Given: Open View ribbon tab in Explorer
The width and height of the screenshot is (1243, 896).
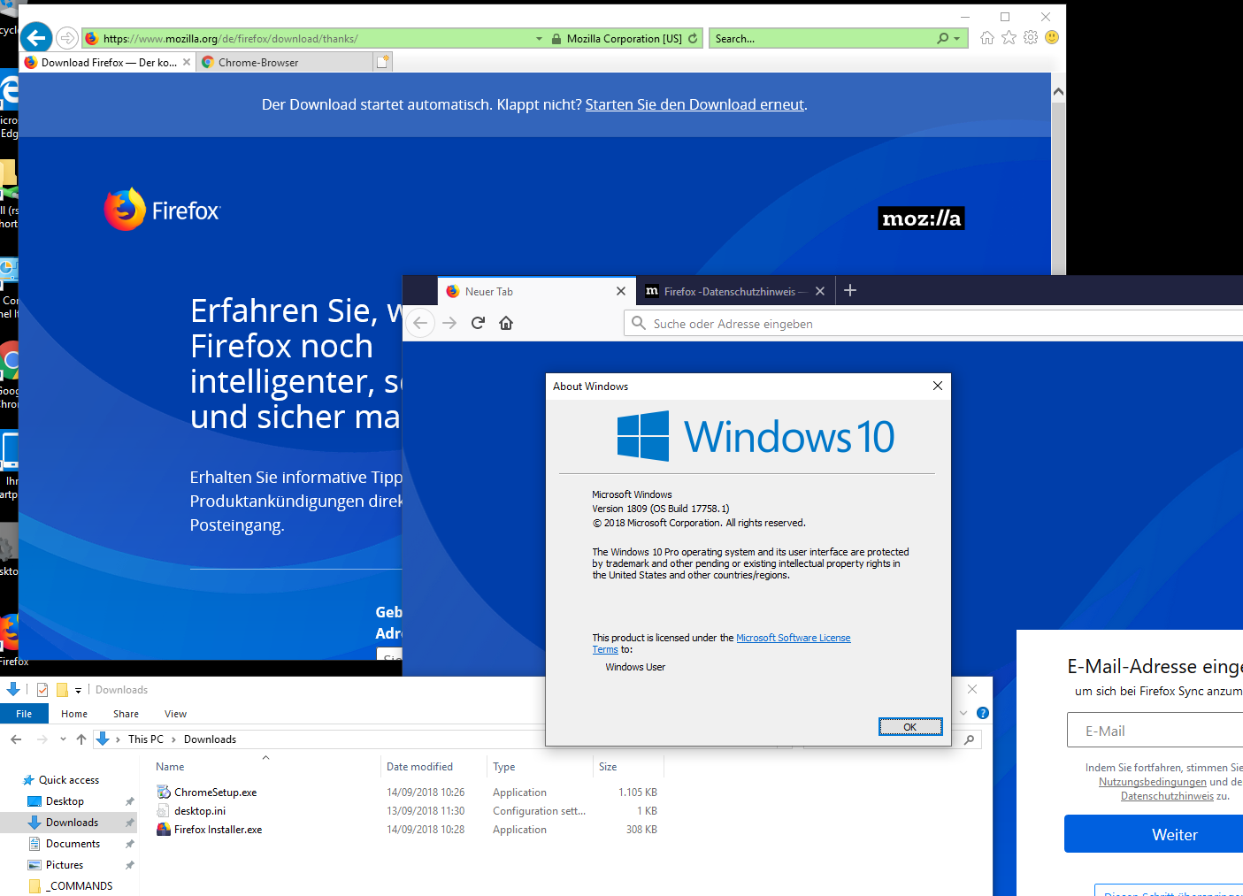Looking at the screenshot, I should pyautogui.click(x=175, y=714).
